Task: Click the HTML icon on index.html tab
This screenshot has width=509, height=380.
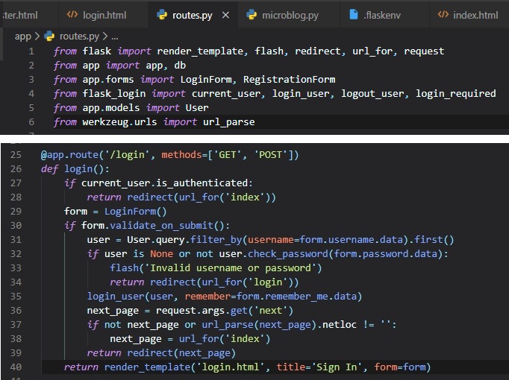Action: coord(443,15)
